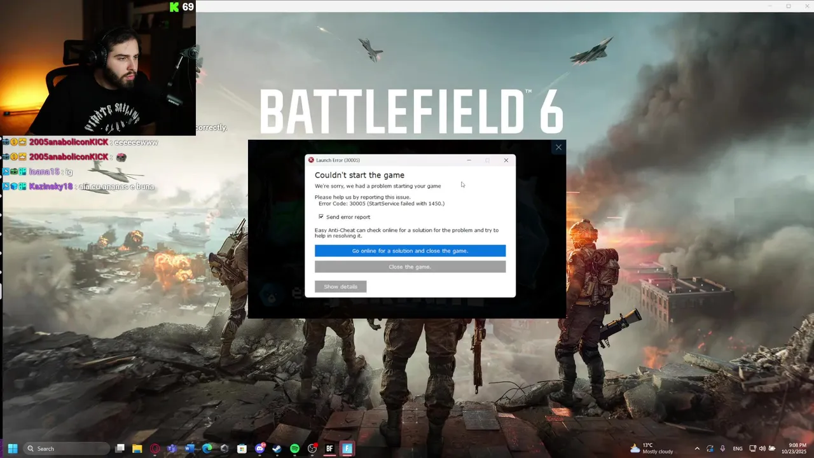Open Task View from the taskbar
This screenshot has width=814, height=458.
tap(120, 448)
